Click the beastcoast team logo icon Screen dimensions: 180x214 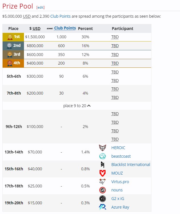(102, 156)
